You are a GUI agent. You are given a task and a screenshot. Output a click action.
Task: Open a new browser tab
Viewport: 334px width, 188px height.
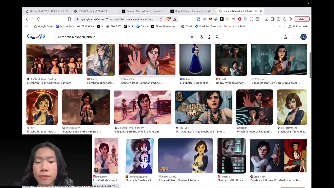click(x=268, y=11)
